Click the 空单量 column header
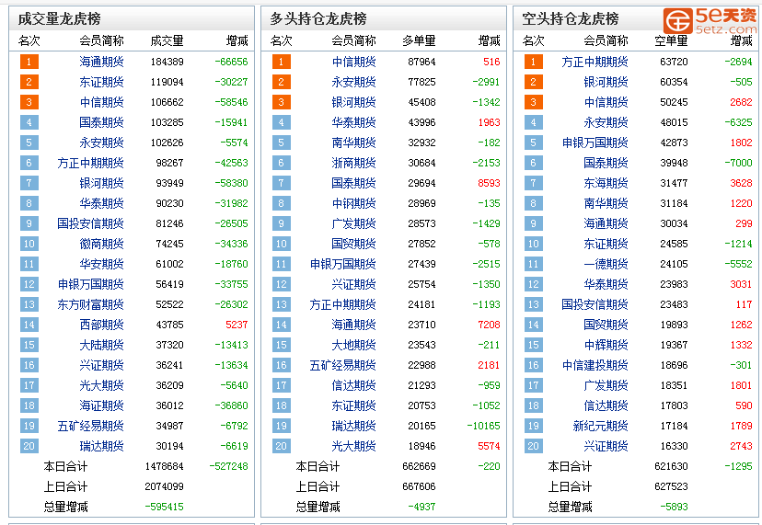This screenshot has height=525, width=762. coord(671,40)
